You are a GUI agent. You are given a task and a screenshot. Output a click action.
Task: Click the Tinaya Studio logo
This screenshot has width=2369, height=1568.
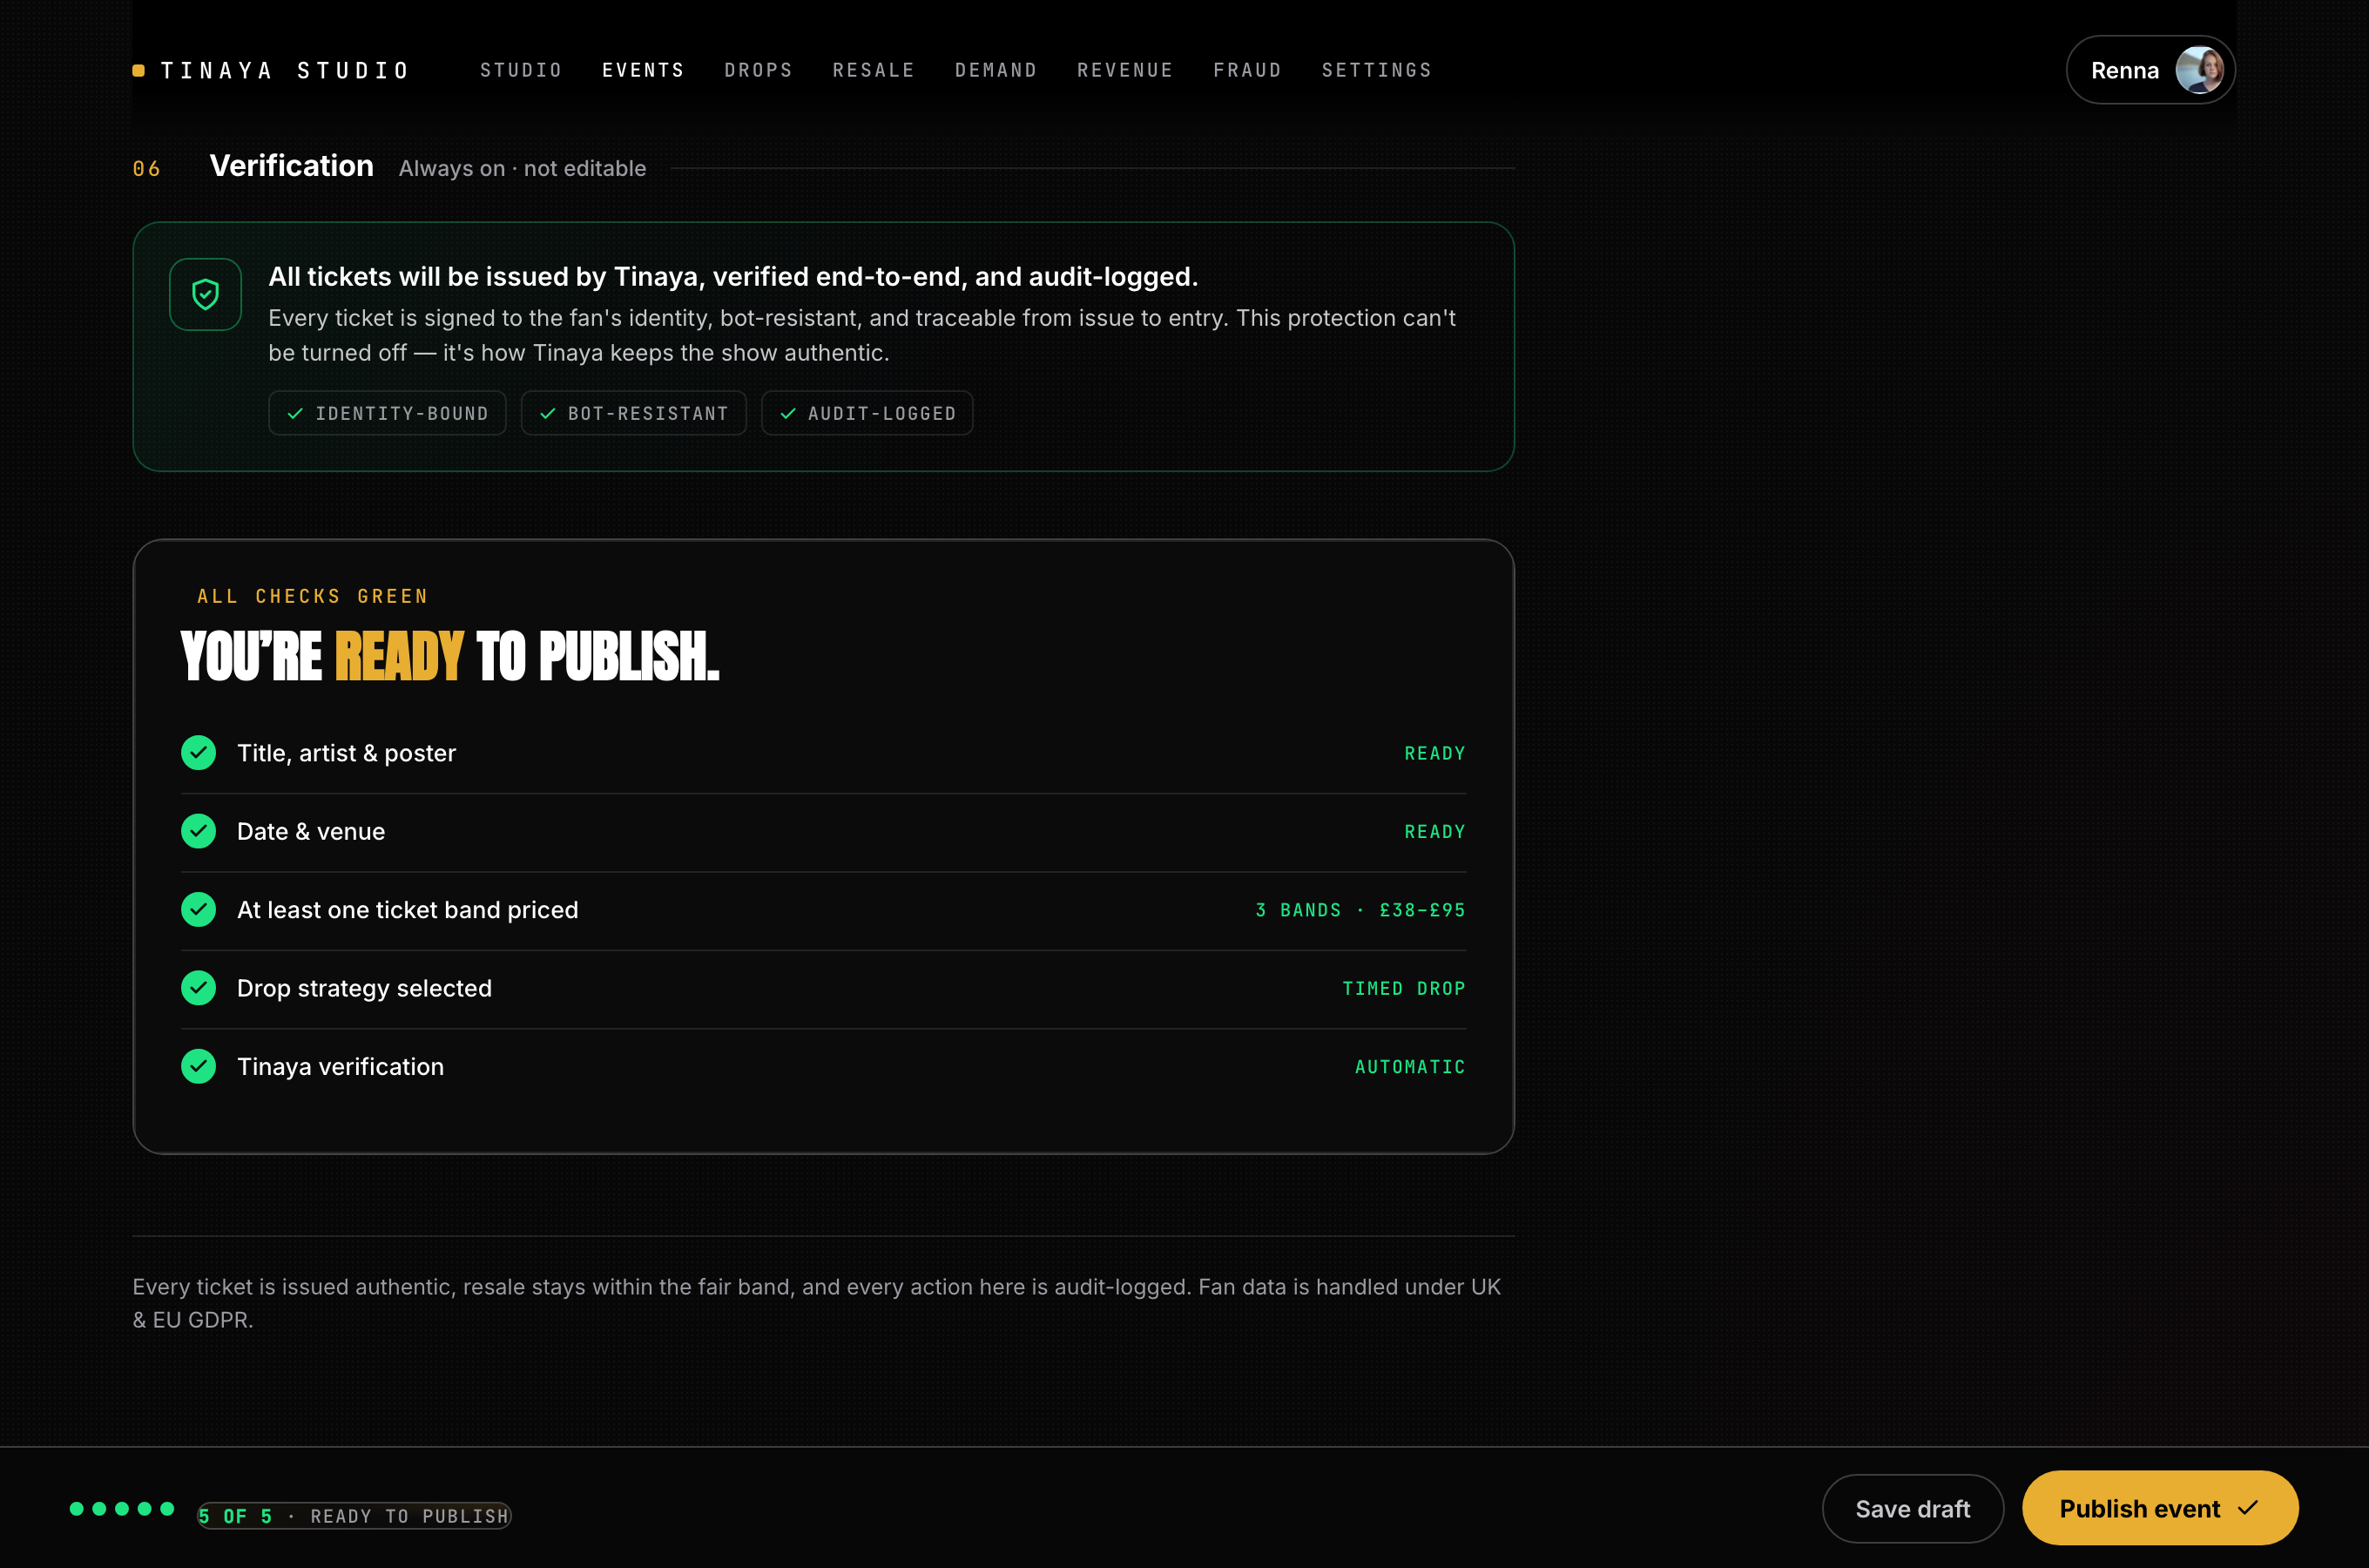click(x=271, y=70)
